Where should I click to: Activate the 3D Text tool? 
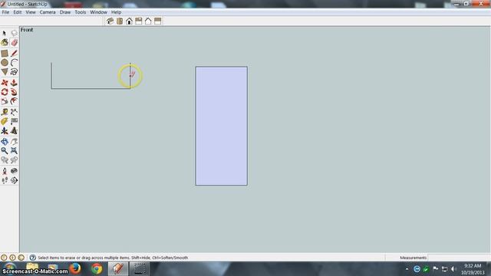click(14, 130)
